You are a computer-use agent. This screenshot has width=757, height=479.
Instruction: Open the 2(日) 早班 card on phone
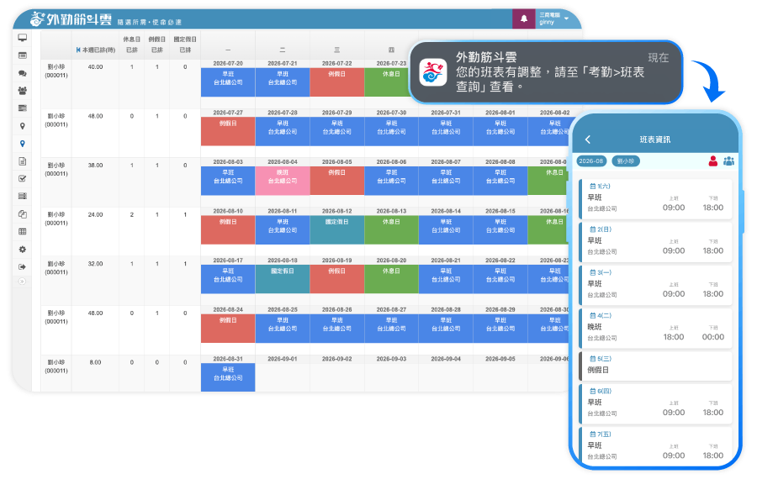(x=655, y=242)
